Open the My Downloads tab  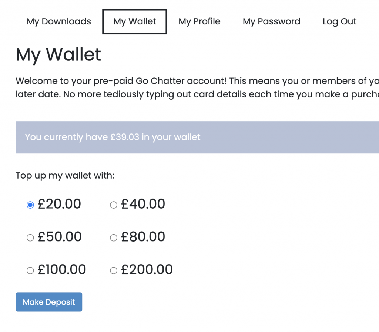coord(59,21)
